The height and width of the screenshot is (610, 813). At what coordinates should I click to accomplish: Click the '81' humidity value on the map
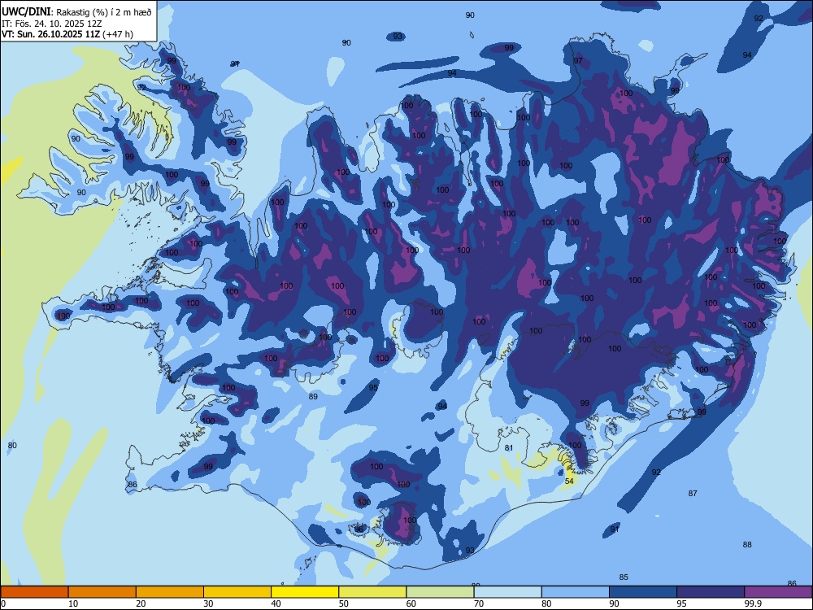[x=509, y=447]
